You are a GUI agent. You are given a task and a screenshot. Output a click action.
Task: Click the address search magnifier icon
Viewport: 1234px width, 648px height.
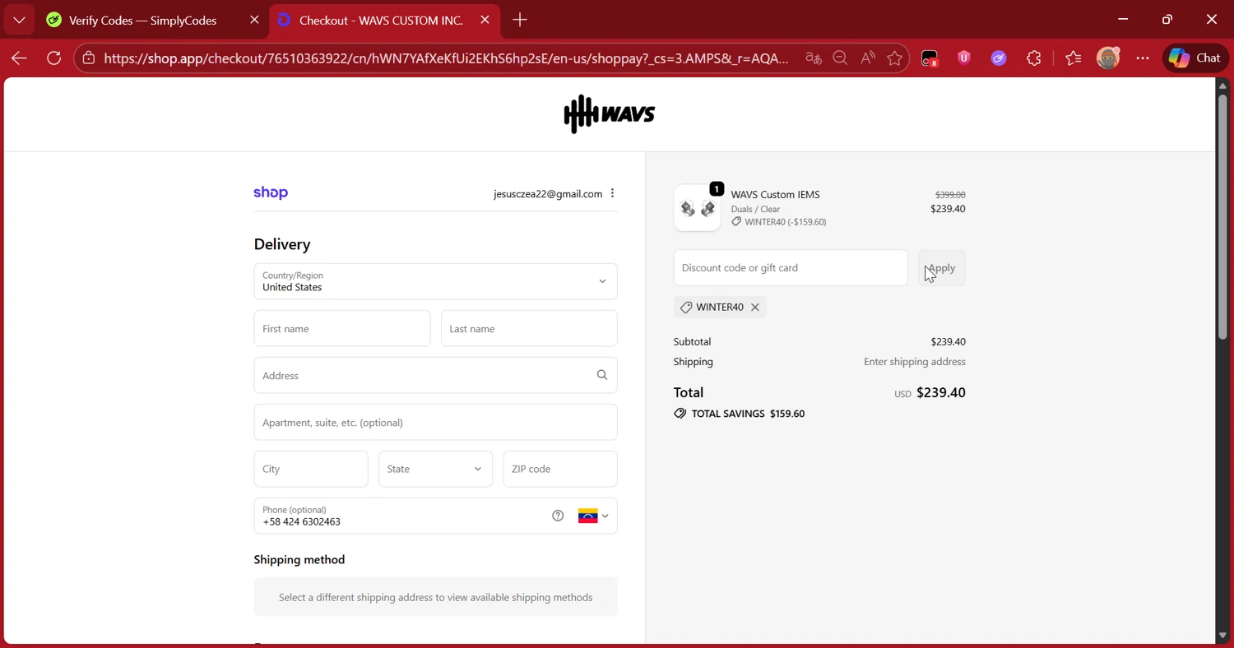pyautogui.click(x=602, y=375)
